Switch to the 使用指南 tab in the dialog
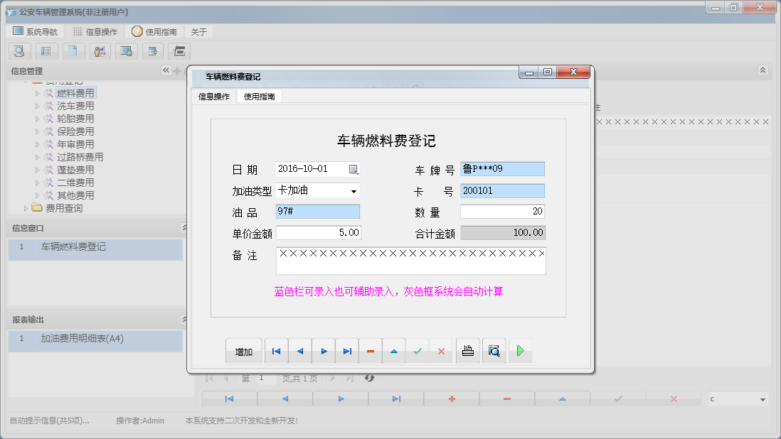The width and height of the screenshot is (781, 439). 258,95
